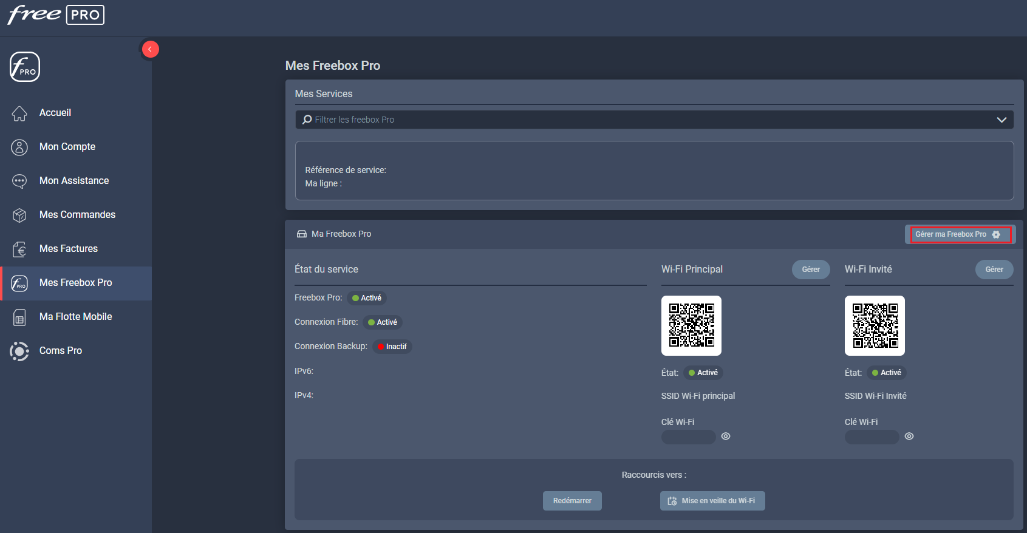The image size is (1027, 533).
Task: Click the Mes Factures euro invoice icon
Action: (19, 249)
